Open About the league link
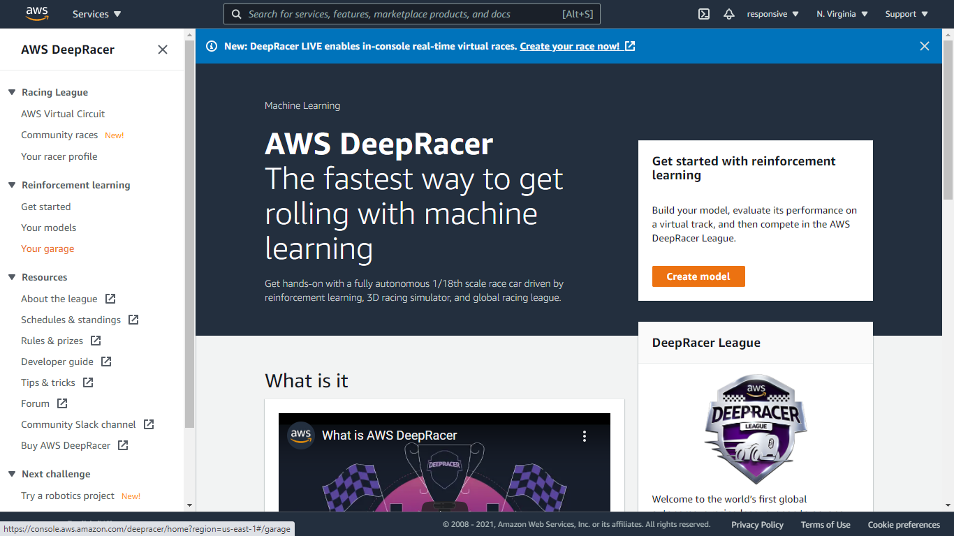This screenshot has width=954, height=536. 59,299
